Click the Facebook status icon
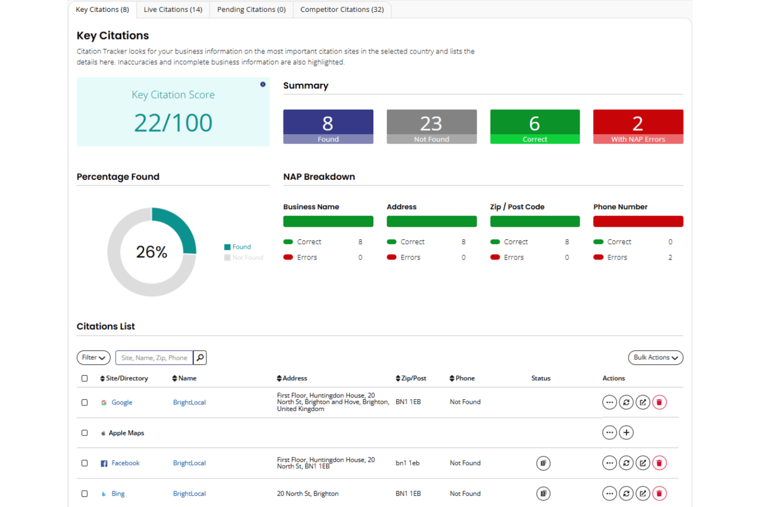Image resolution: width=760 pixels, height=507 pixels. point(543,463)
